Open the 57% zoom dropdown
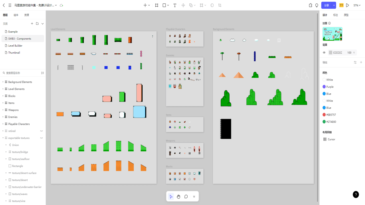 357,5
